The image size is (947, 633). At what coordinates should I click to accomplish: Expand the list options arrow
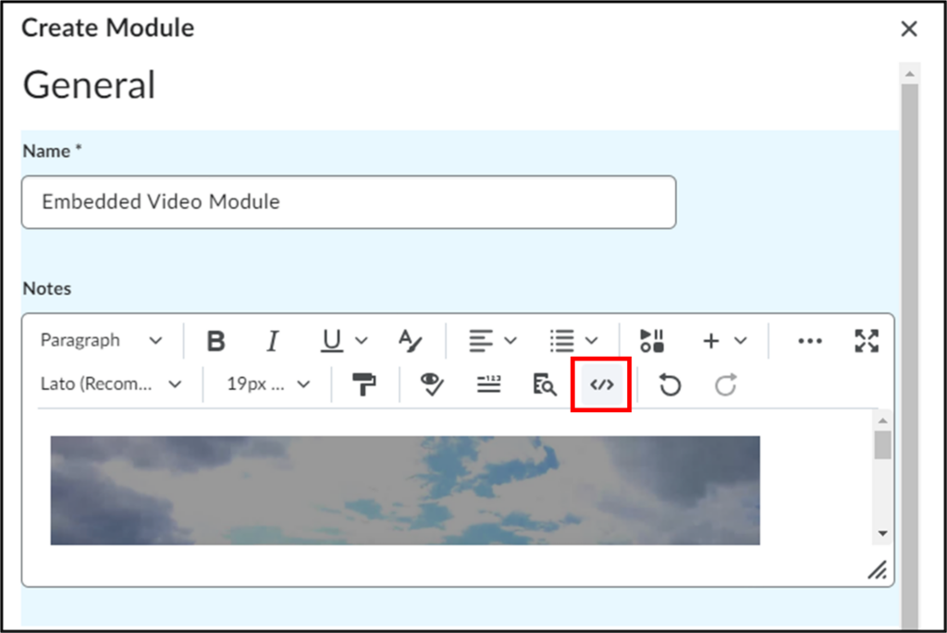pyautogui.click(x=592, y=341)
